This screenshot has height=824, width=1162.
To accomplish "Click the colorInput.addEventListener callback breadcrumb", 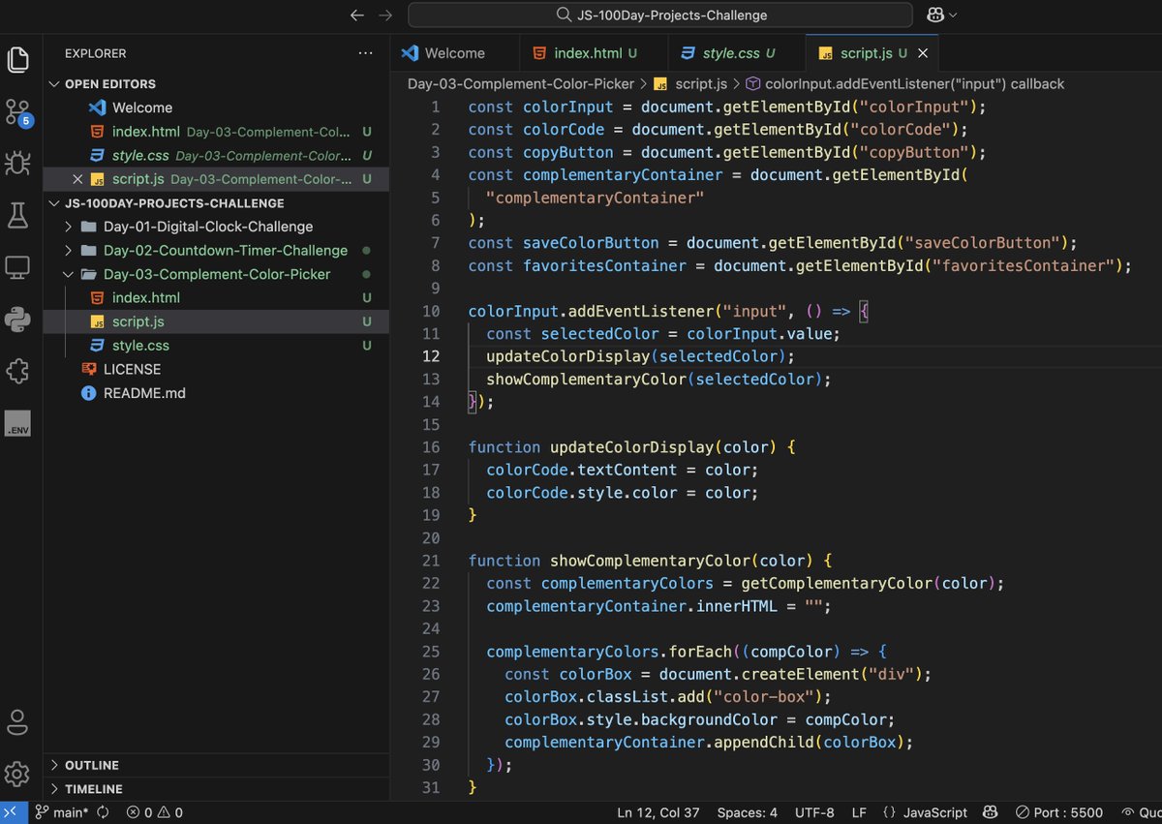I will [914, 84].
